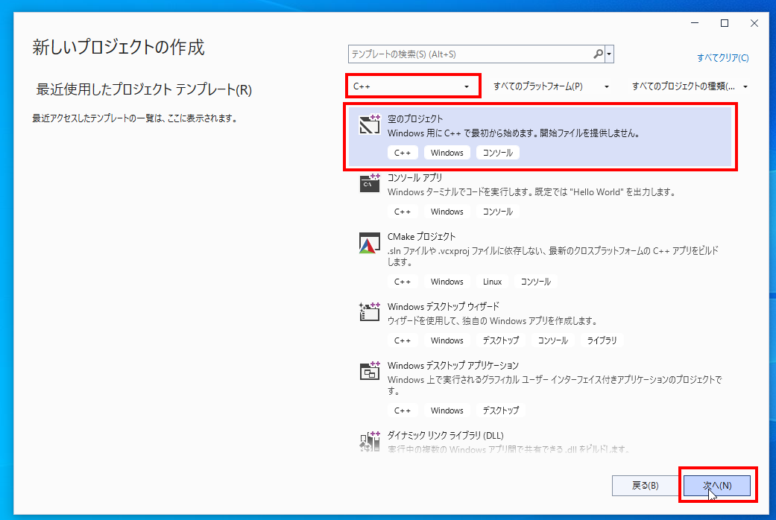Select the Windows デスクトップ ウィザード title
This screenshot has height=520, width=776.
[x=443, y=306]
